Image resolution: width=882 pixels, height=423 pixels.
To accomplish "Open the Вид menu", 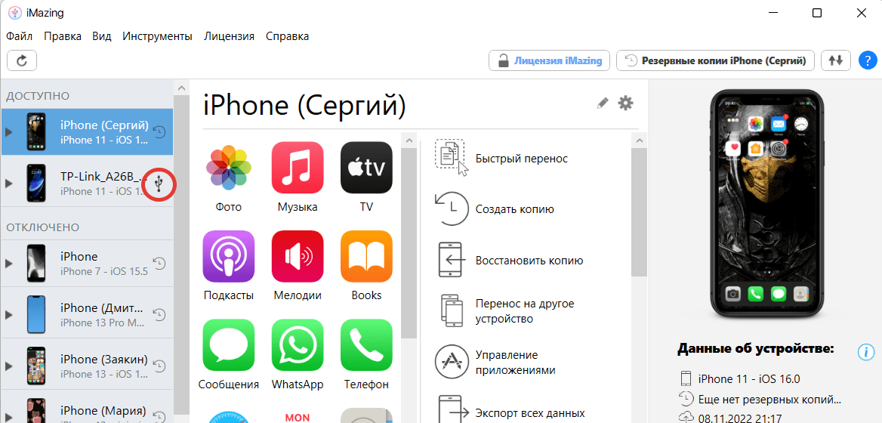I will point(102,36).
